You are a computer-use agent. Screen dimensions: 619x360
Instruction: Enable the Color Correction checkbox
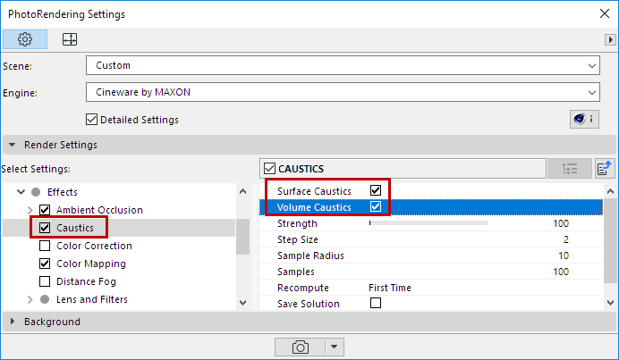click(x=45, y=246)
